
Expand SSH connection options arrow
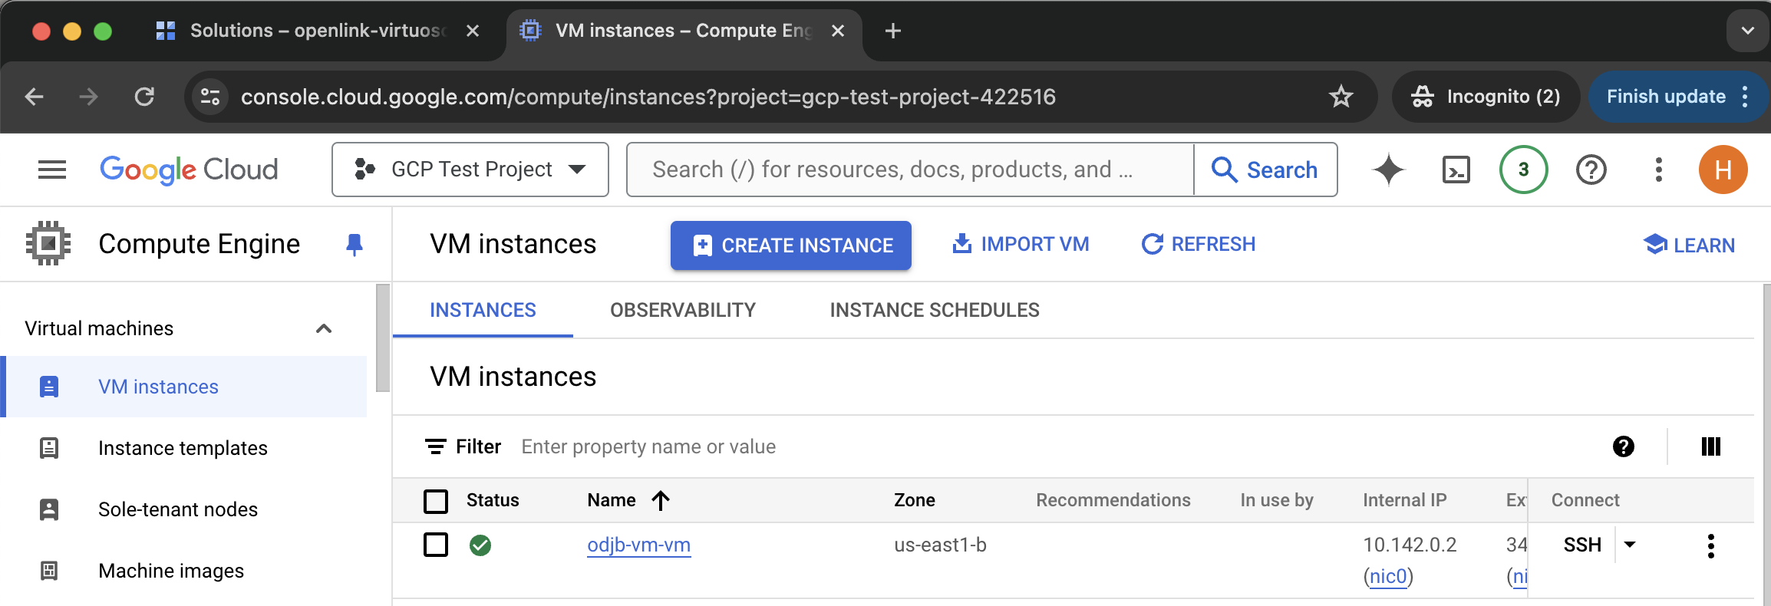1630,545
